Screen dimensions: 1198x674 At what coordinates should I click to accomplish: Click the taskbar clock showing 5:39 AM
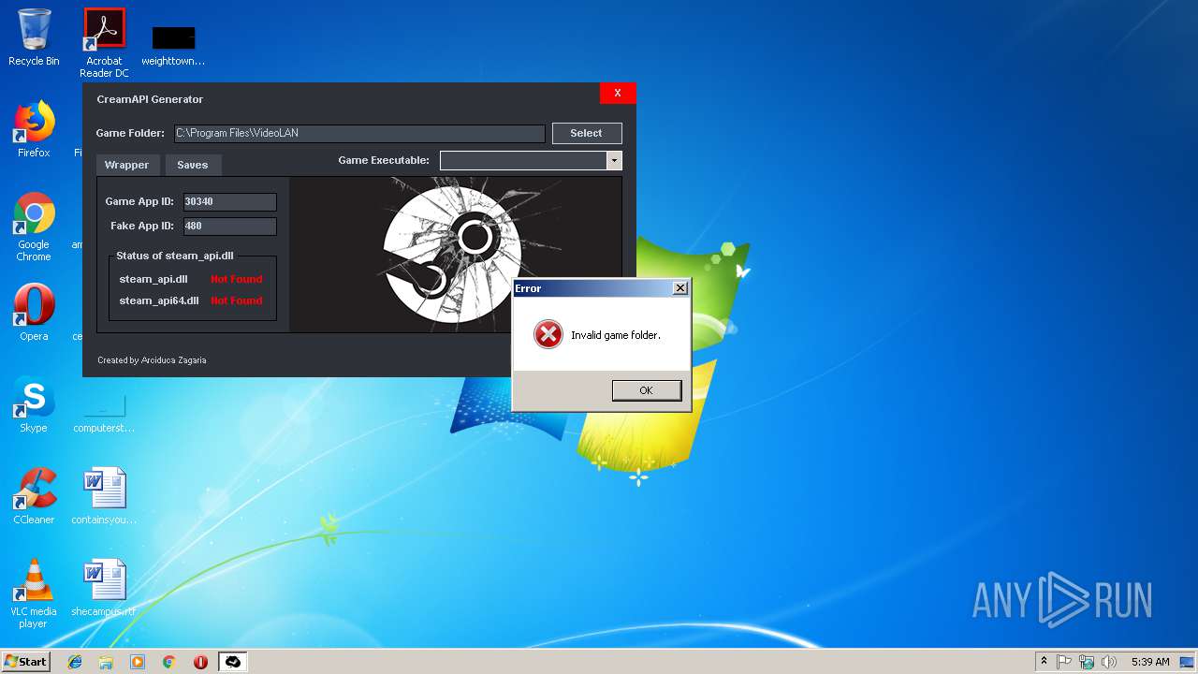(x=1150, y=662)
